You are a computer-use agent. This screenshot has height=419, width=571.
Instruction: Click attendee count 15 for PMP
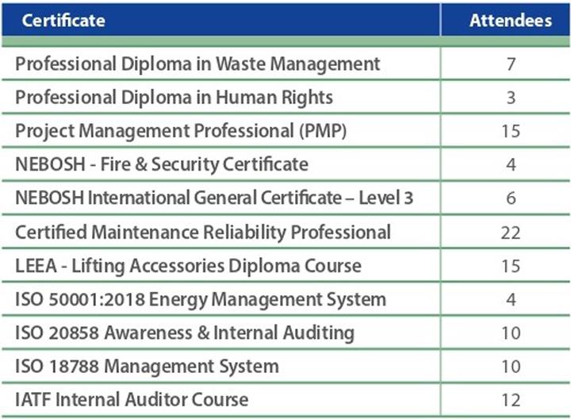tap(511, 131)
